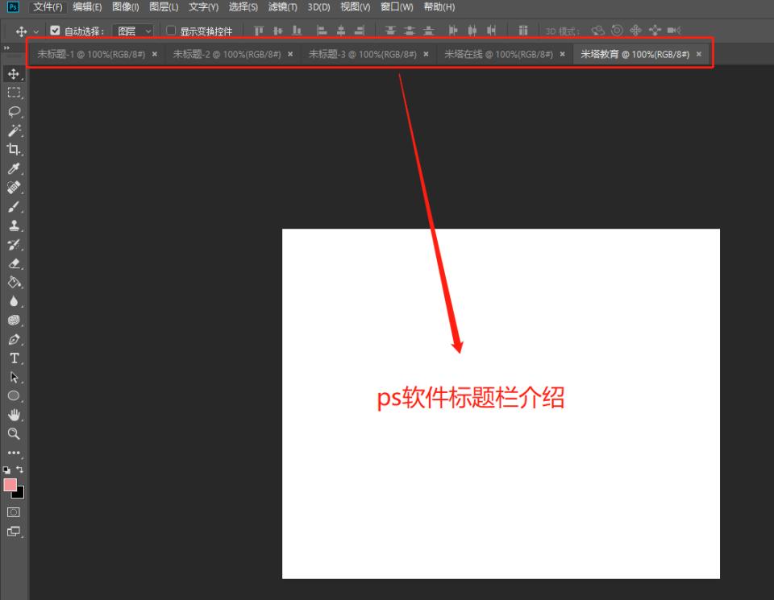Expand the hidden tools ellipsis menu
Screen dimensions: 774x600
tap(13, 453)
